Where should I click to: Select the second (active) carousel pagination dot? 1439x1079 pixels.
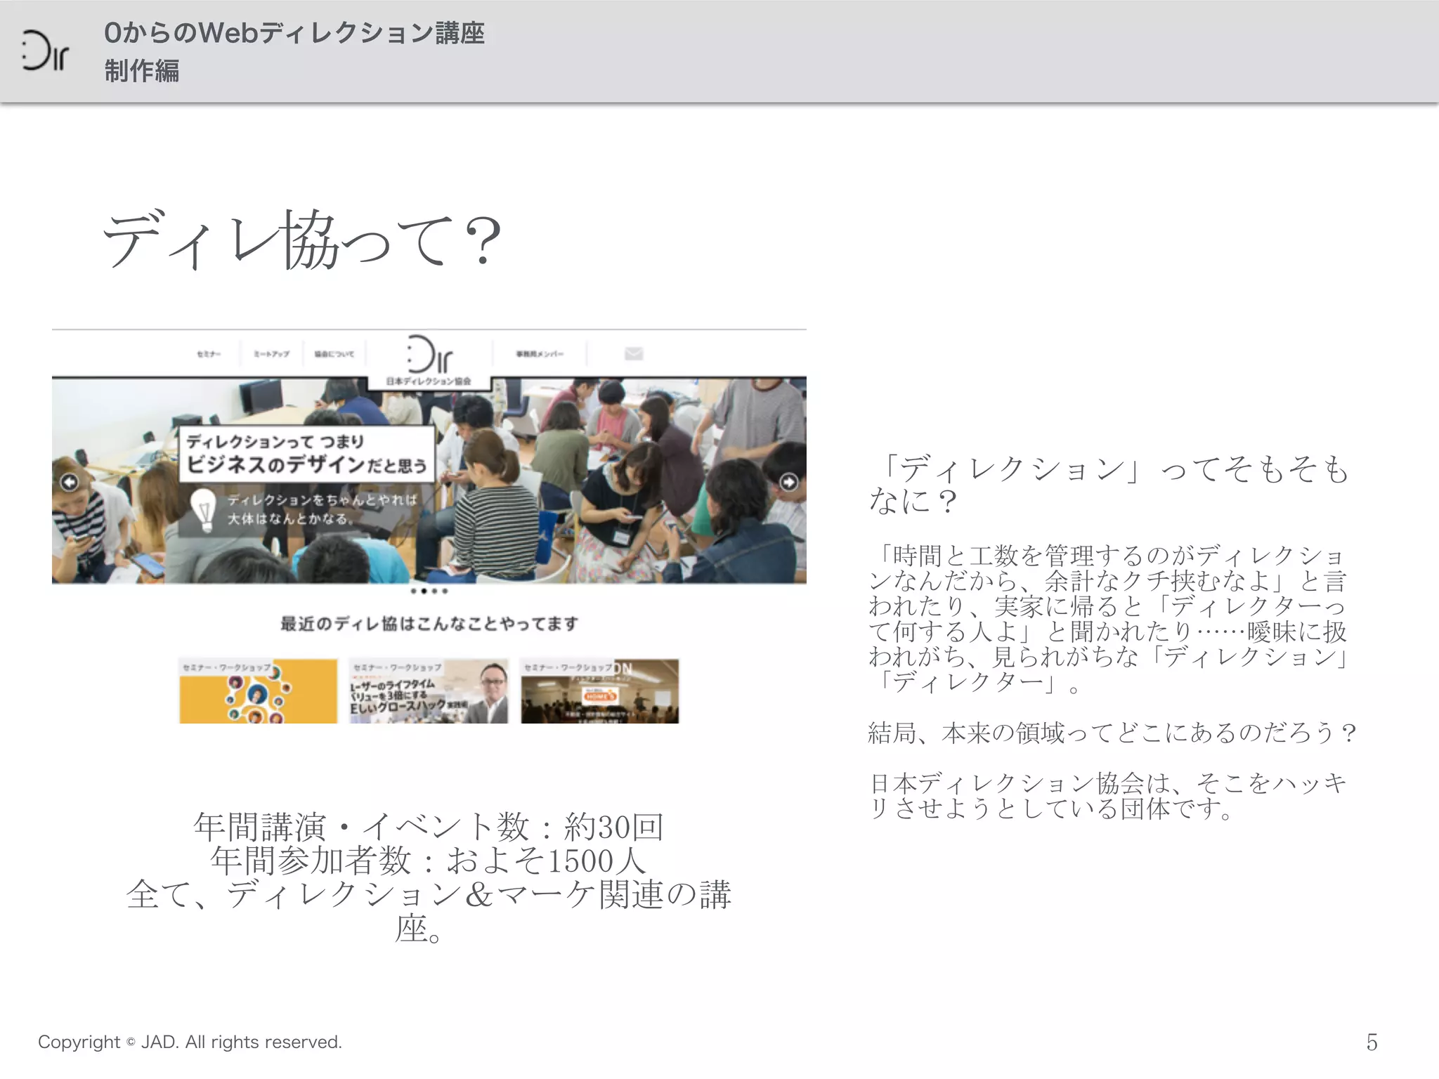tap(424, 591)
